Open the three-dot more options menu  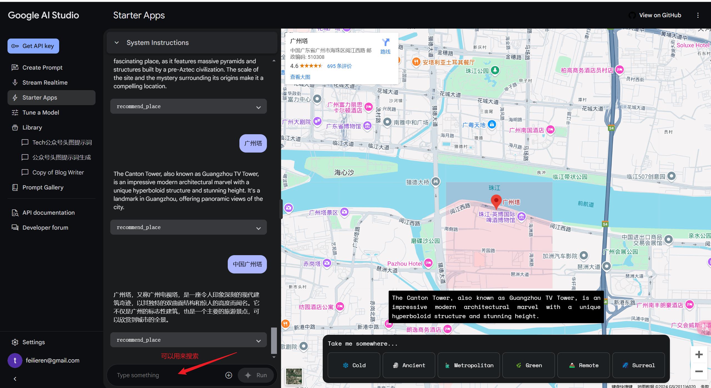[x=698, y=15]
